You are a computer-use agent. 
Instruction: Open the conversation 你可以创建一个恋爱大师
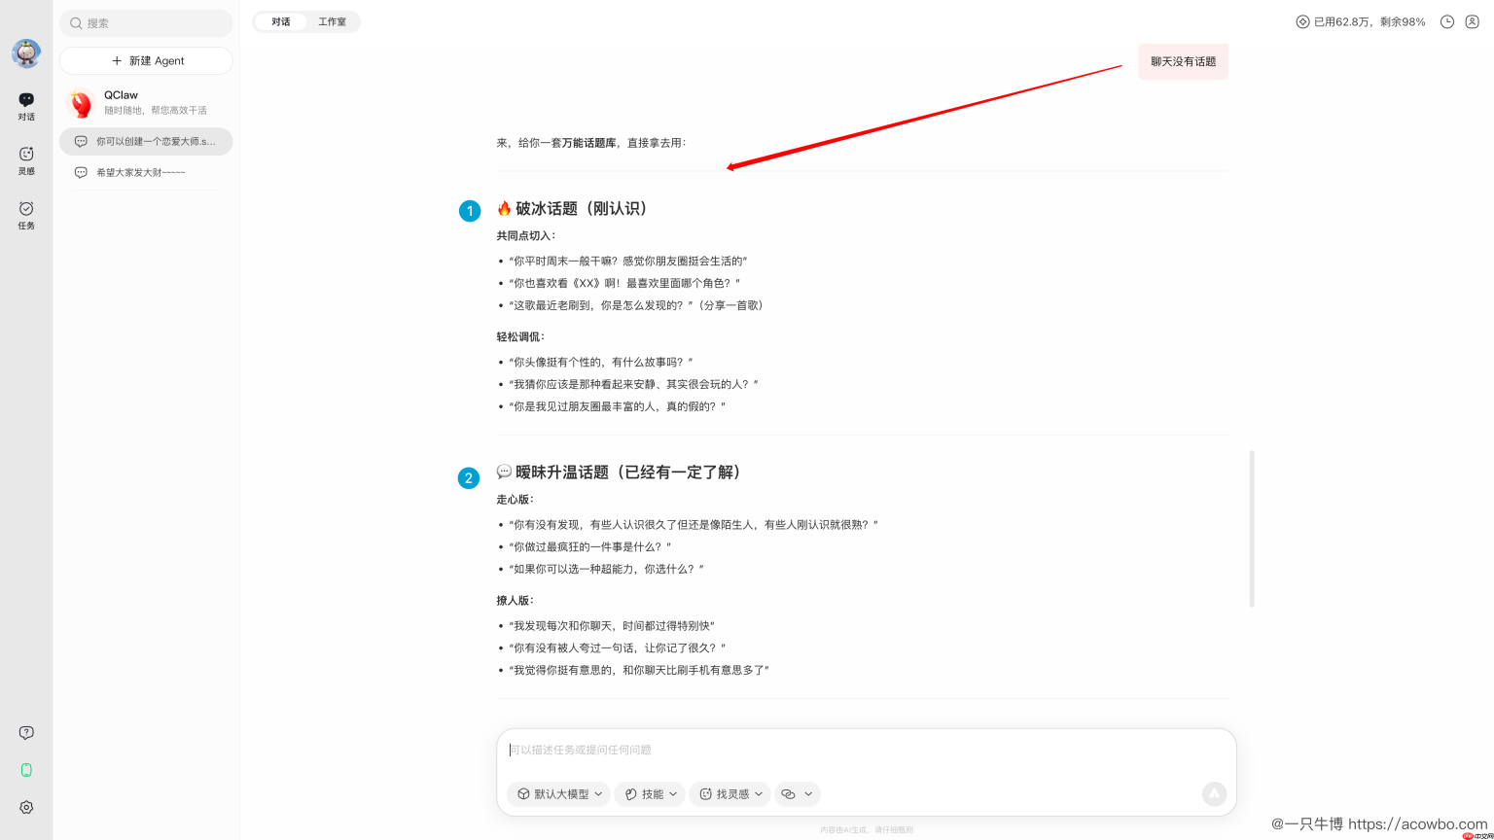[146, 142]
